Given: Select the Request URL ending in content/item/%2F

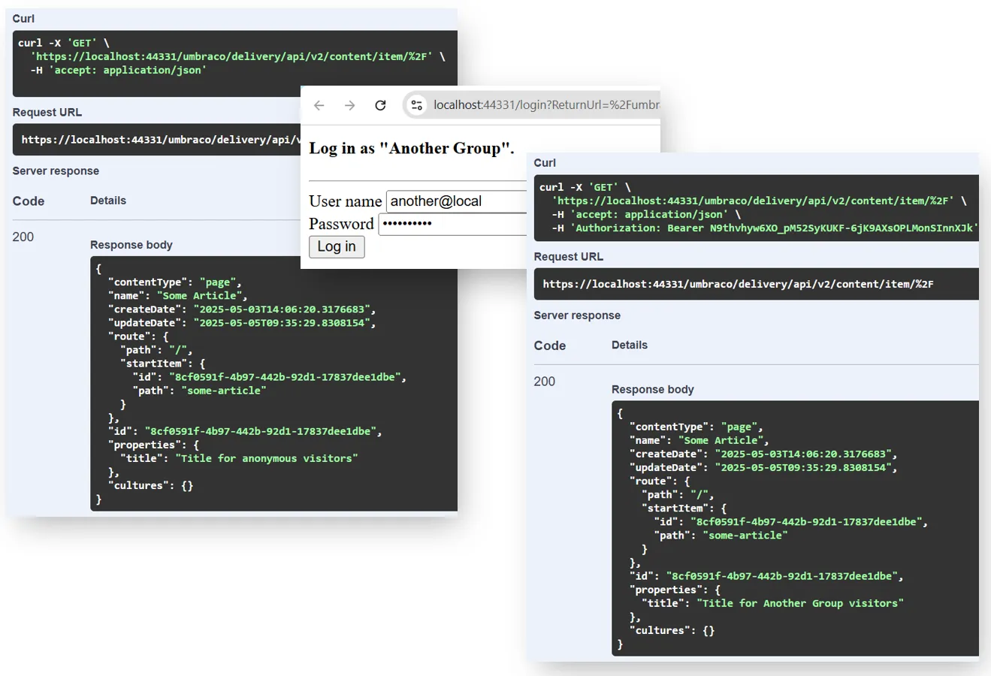Looking at the screenshot, I should pos(738,284).
